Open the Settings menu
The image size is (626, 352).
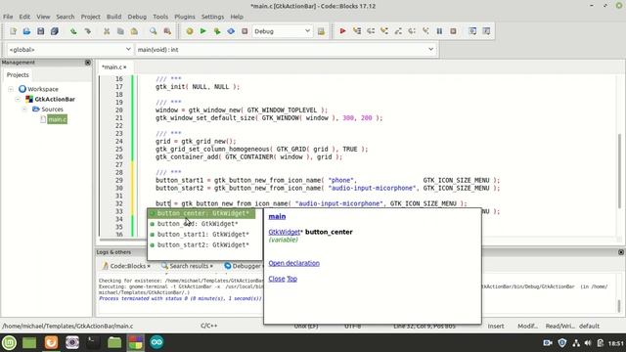212,17
